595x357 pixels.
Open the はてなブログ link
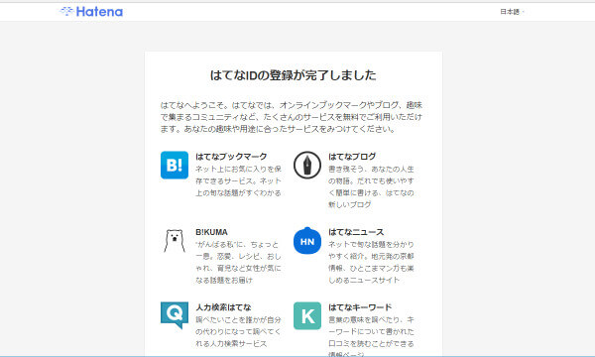pyautogui.click(x=352, y=157)
